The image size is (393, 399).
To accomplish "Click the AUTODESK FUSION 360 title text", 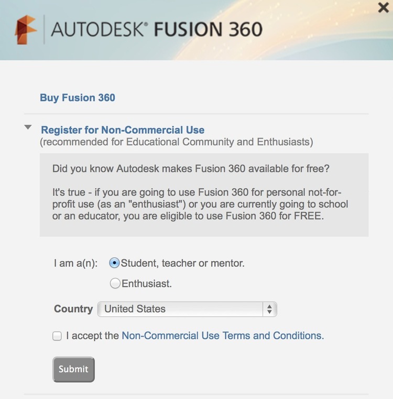I will (x=157, y=29).
